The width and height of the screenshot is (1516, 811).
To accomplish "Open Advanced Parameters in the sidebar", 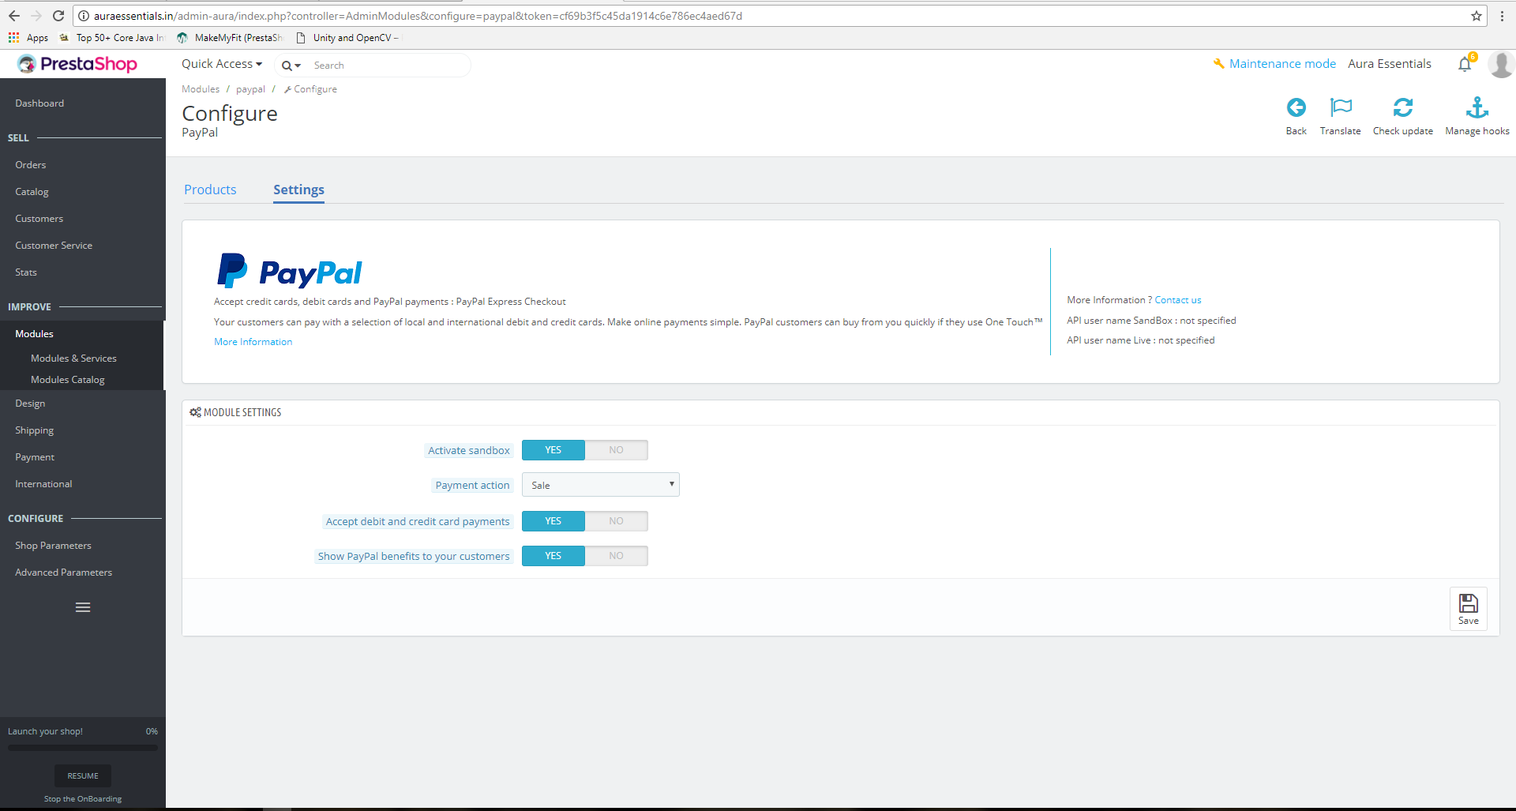I will click(63, 573).
